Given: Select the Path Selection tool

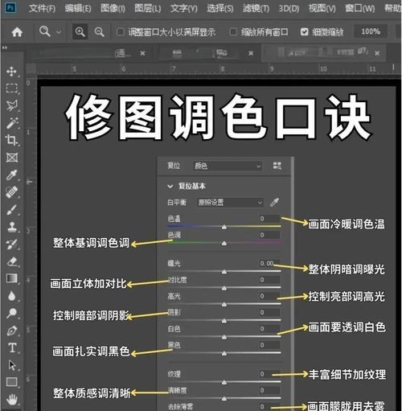Looking at the screenshot, I should point(12,365).
